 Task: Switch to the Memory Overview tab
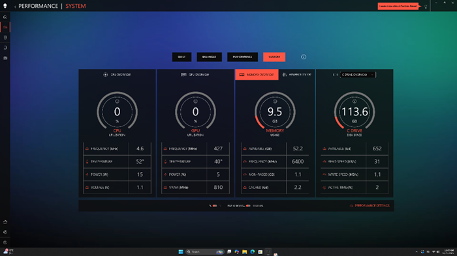point(257,75)
